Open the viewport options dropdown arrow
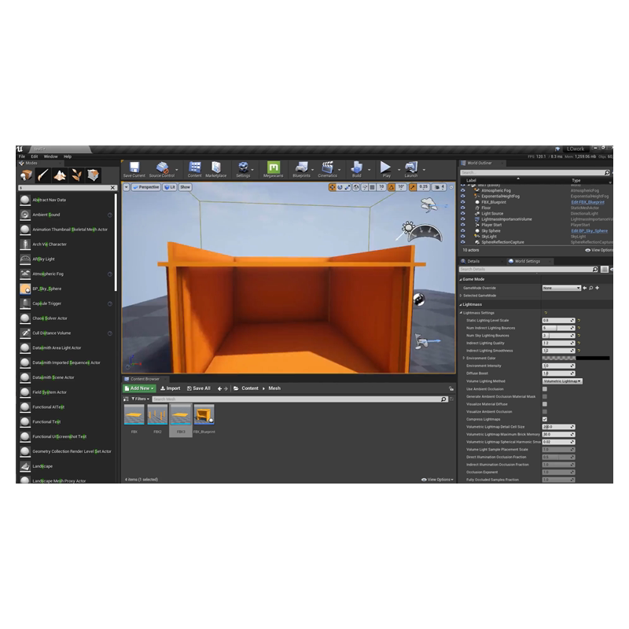The height and width of the screenshot is (629, 629). click(126, 187)
